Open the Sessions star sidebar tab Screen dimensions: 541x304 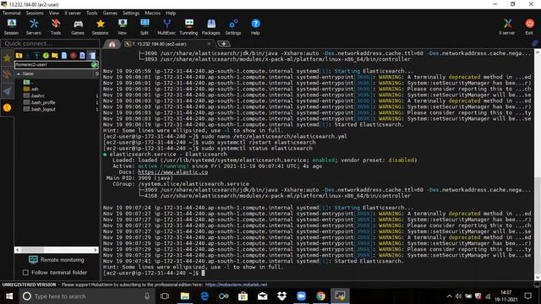(7, 58)
